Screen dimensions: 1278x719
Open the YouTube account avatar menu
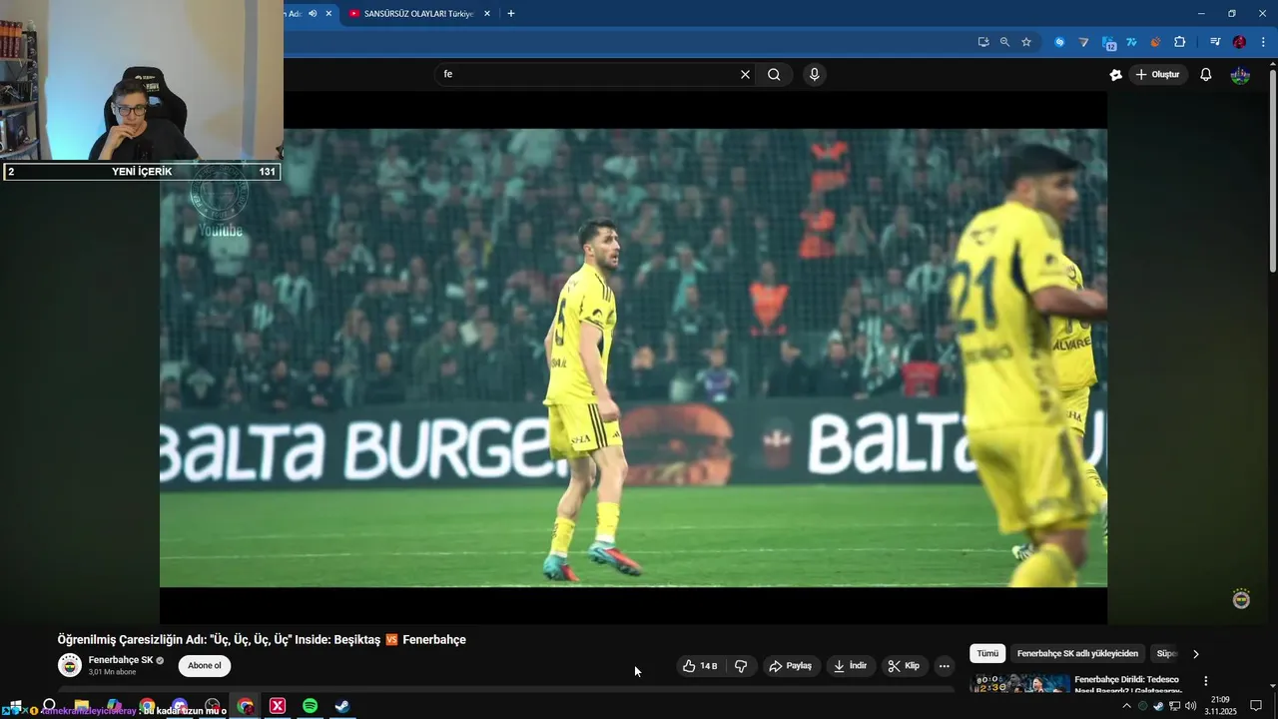[x=1240, y=75]
